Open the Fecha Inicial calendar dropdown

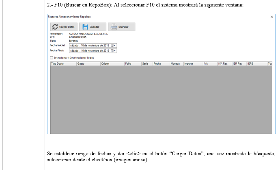(x=113, y=46)
